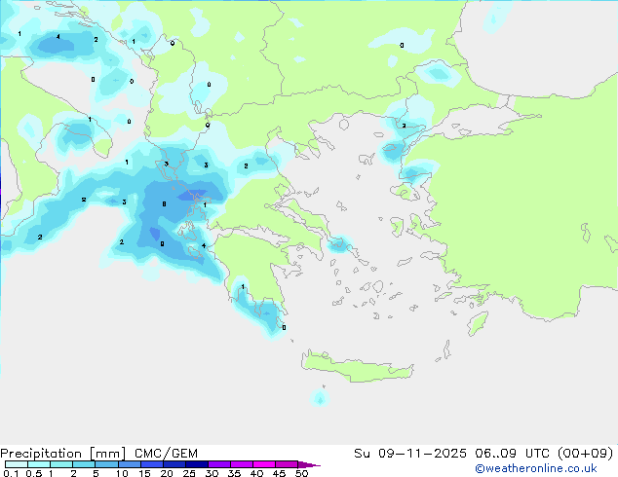Click the legend label '10'
The width and height of the screenshot is (618, 477).
pos(122,473)
